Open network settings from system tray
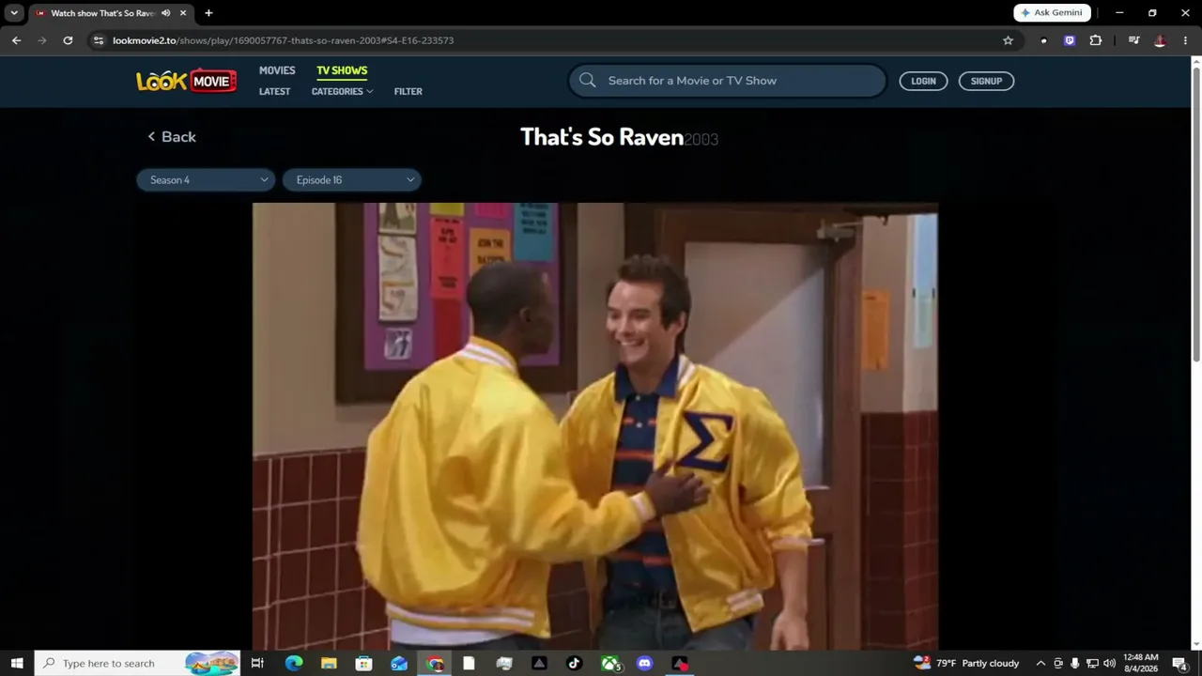Image resolution: width=1202 pixels, height=676 pixels. (x=1092, y=663)
